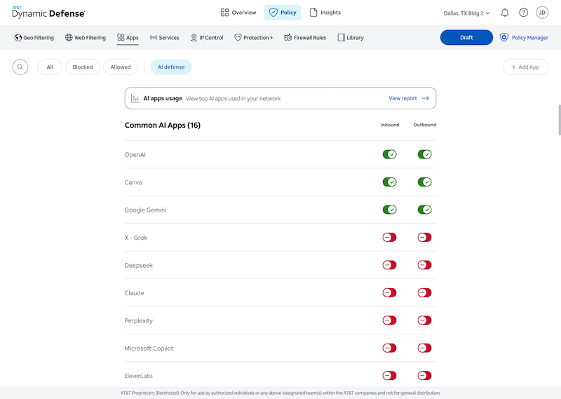
Task: Enable X - Grok inbound switch
Action: click(x=390, y=237)
